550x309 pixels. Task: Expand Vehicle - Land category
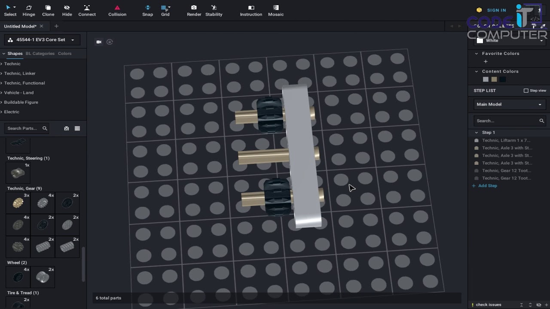pyautogui.click(x=19, y=93)
